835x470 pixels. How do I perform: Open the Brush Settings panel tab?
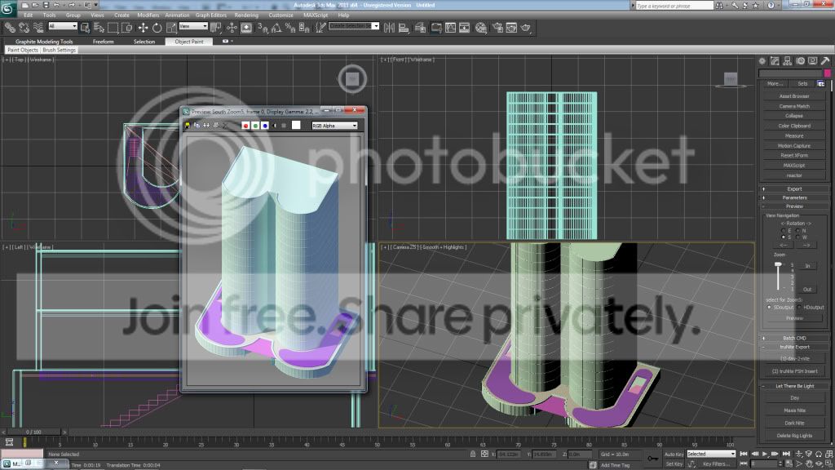[59, 50]
